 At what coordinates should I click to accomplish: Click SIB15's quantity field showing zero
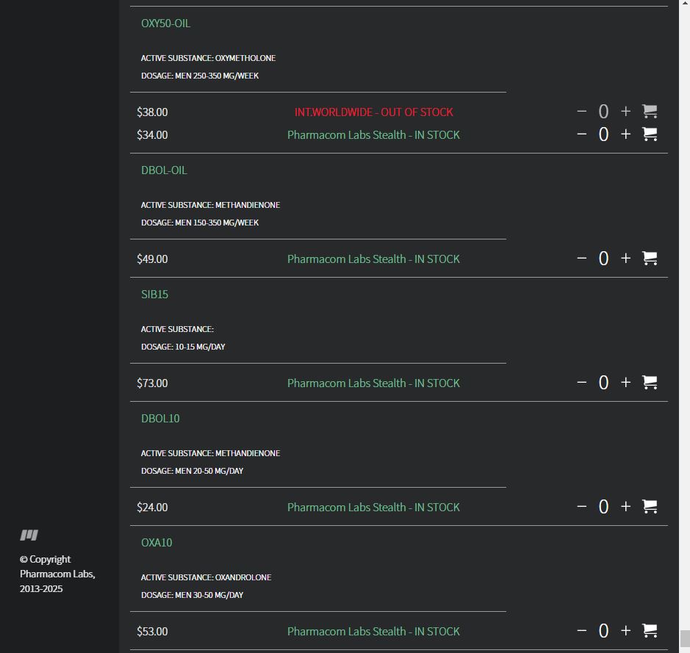[603, 382]
